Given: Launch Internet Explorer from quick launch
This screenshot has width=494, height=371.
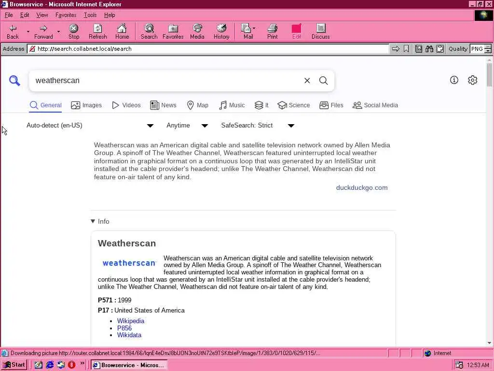Looking at the screenshot, I should pyautogui.click(x=50, y=365).
